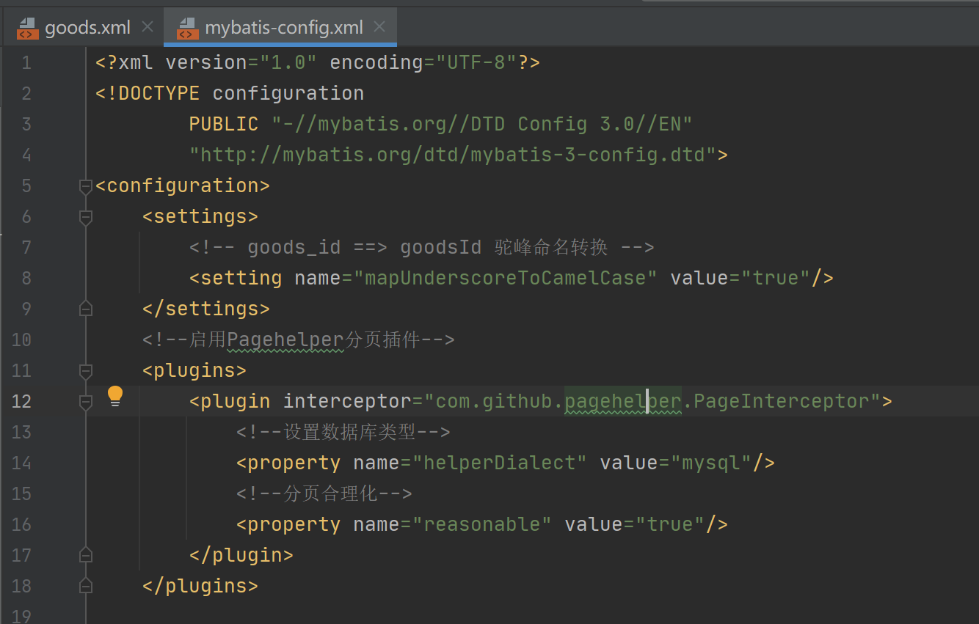The width and height of the screenshot is (979, 624).
Task: Click line number 16 in the gutter
Action: (22, 525)
